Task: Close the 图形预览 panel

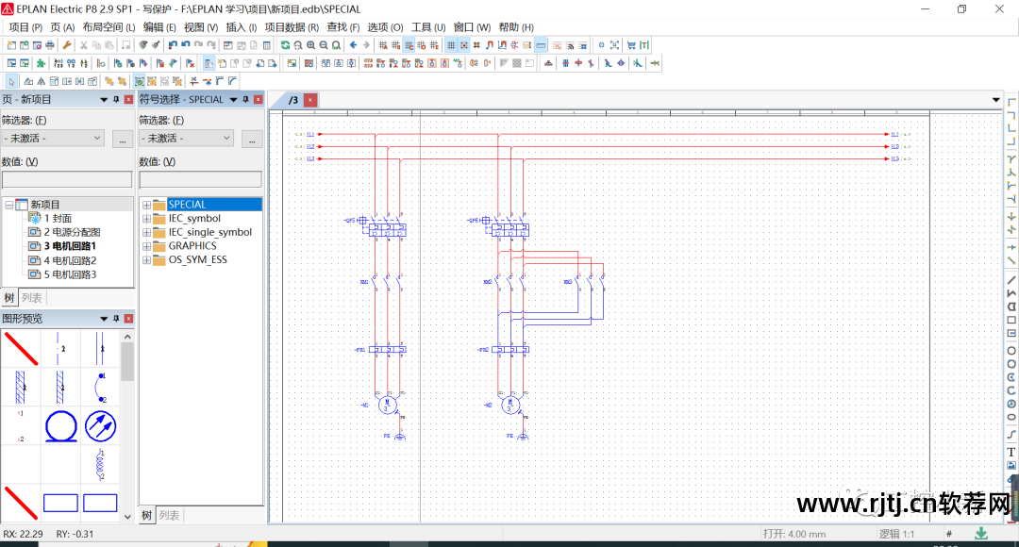Action: click(128, 319)
